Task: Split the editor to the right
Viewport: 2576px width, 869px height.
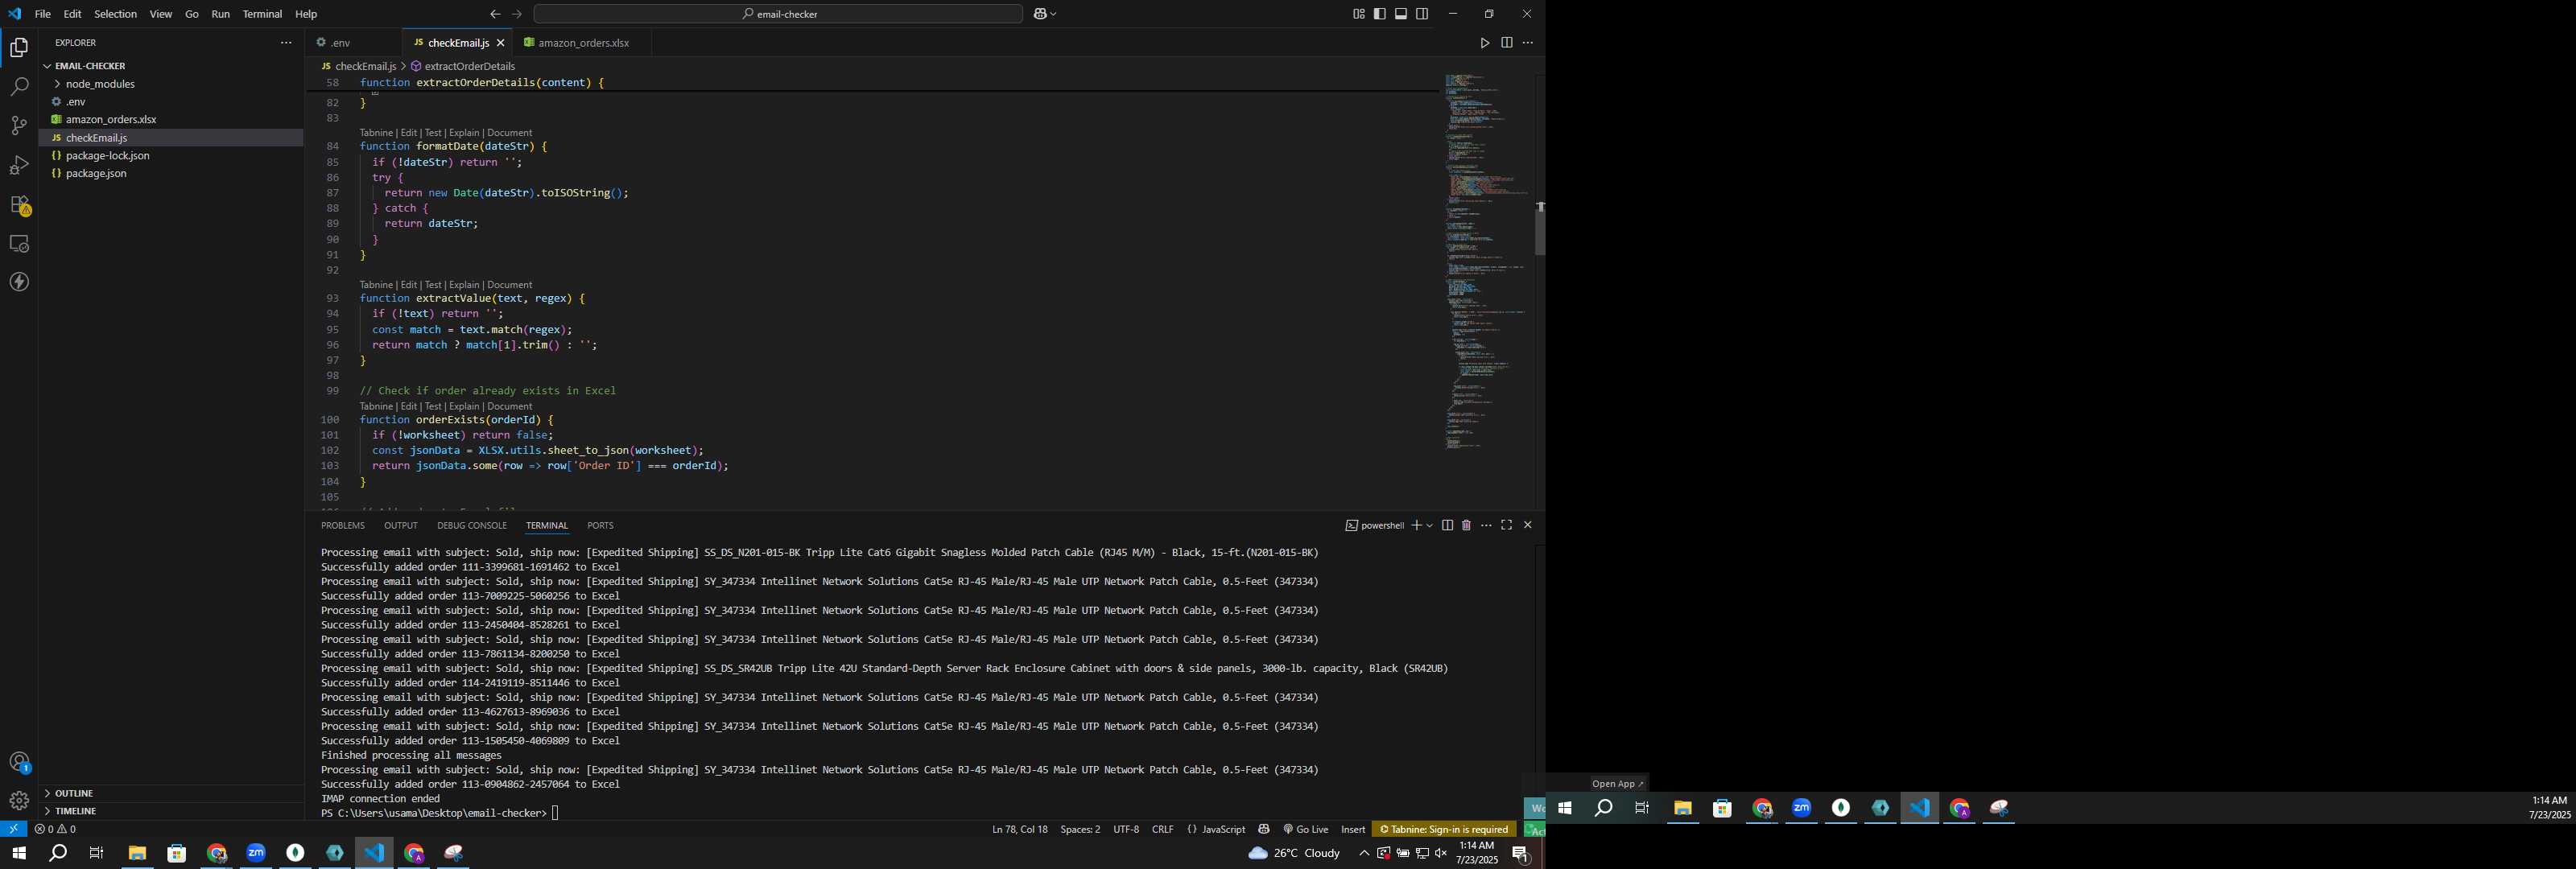Action: pyautogui.click(x=1506, y=43)
